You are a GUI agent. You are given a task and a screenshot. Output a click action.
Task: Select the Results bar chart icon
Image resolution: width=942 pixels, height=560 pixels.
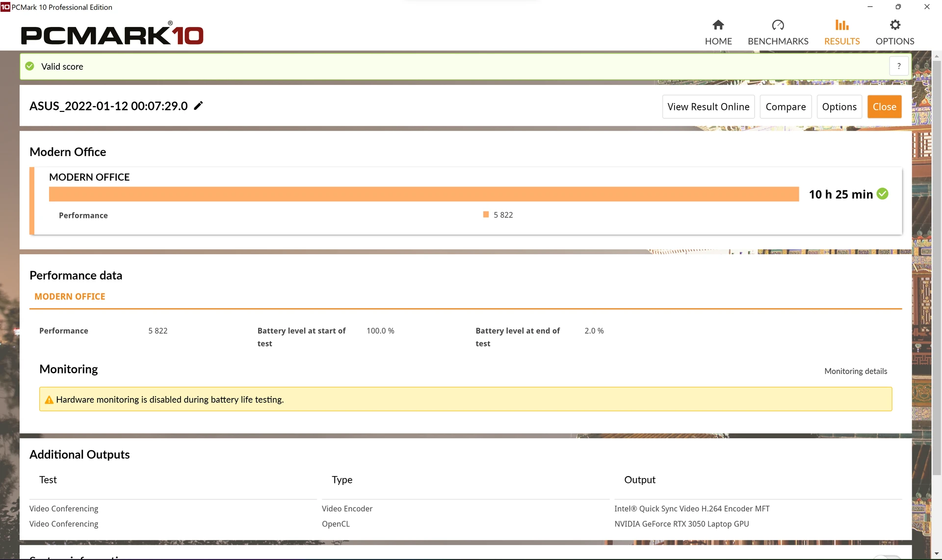(x=842, y=25)
